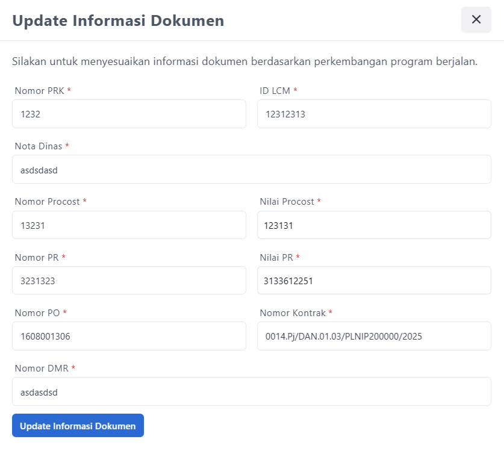Image resolution: width=504 pixels, height=457 pixels.
Task: Click the 'ID LCM' field label
Action: click(x=275, y=91)
